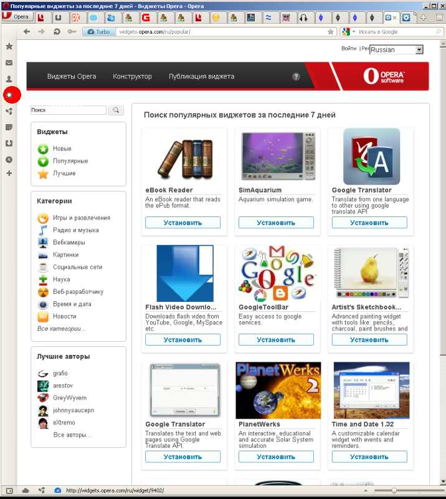Open the Unite panel in sidebar
Viewport: 446px width, 499px height.
pyautogui.click(x=9, y=111)
